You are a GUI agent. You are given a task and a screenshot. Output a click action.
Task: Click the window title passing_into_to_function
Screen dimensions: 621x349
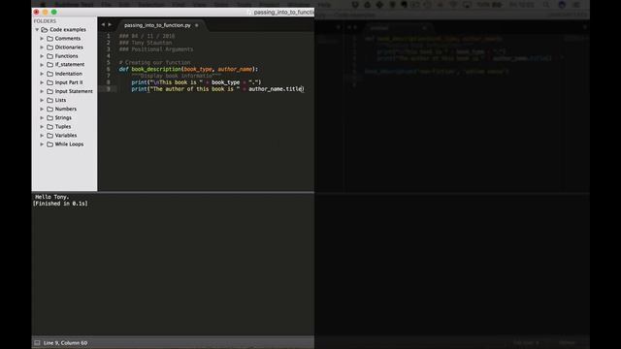pos(283,13)
